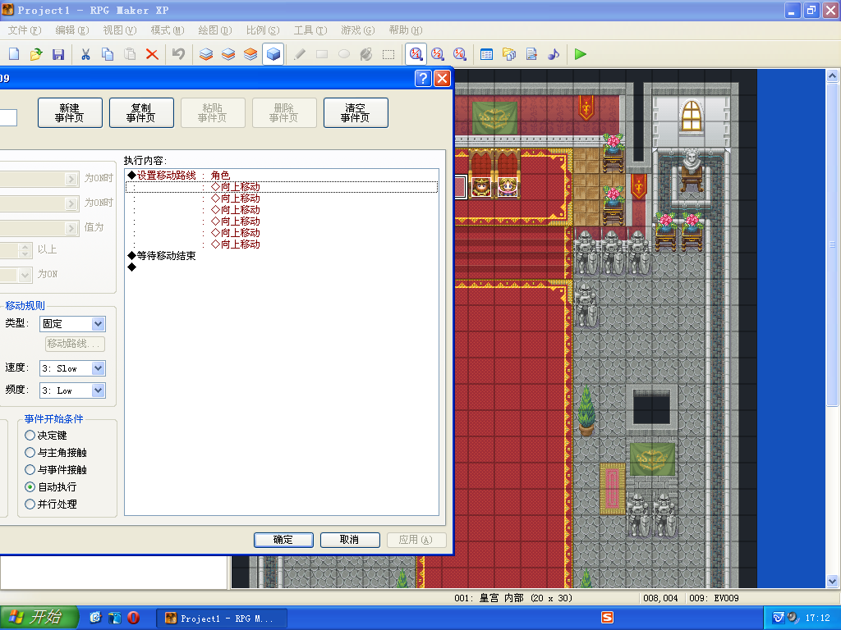This screenshot has width=841, height=630.
Task: Start playtest with the green arrow
Action: pyautogui.click(x=581, y=54)
